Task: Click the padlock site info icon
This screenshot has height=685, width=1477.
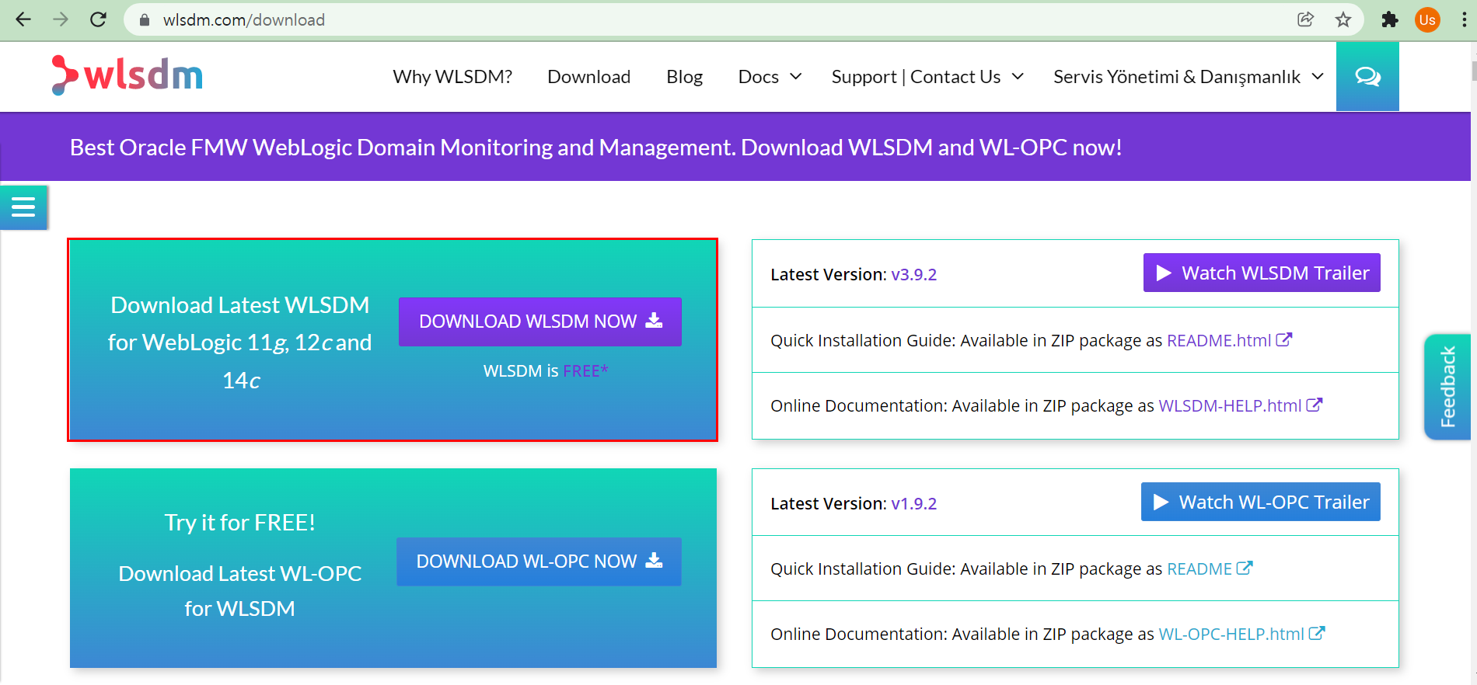Action: click(144, 20)
